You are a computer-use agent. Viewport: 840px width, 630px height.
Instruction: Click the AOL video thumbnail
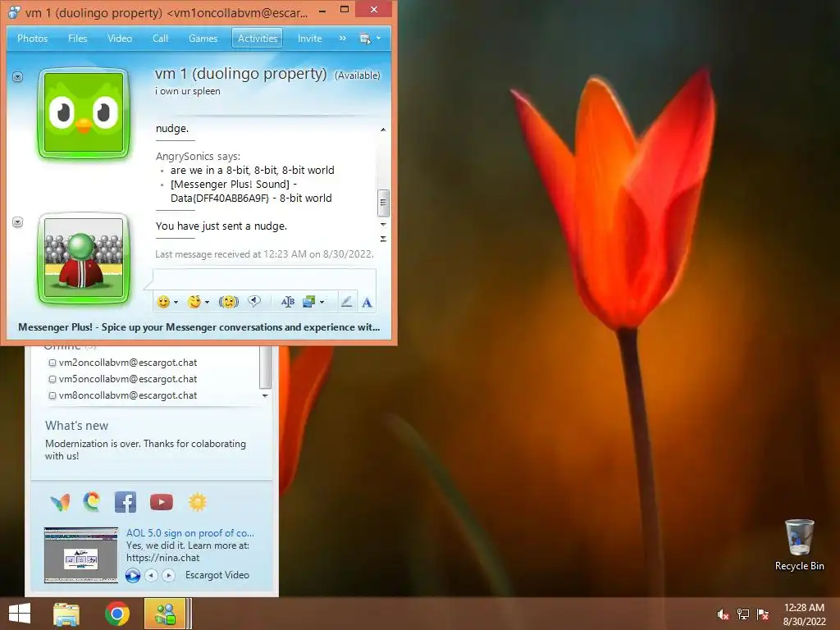tap(81, 555)
